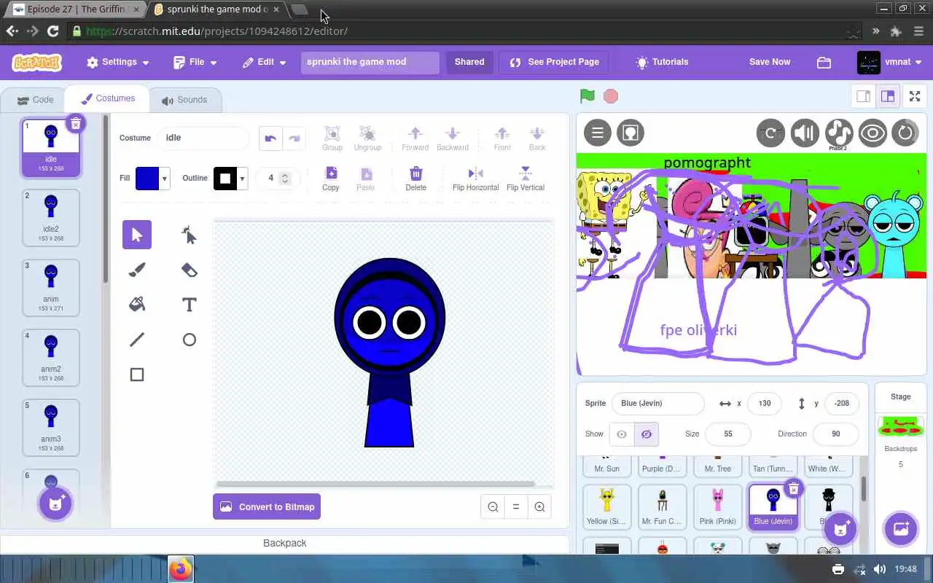The width and height of the screenshot is (933, 583).
Task: Click Convert to Bitmap
Action: (267, 506)
